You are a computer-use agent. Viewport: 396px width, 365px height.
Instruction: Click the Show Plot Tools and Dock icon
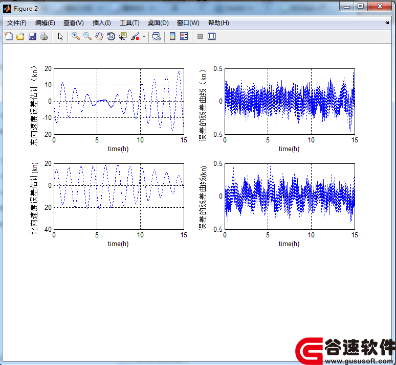pos(212,37)
